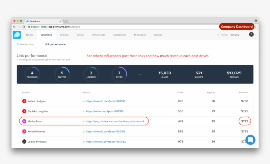The height and width of the screenshot is (164, 270).
Task: Switch to Customer map tab
Action: [x=25, y=44]
